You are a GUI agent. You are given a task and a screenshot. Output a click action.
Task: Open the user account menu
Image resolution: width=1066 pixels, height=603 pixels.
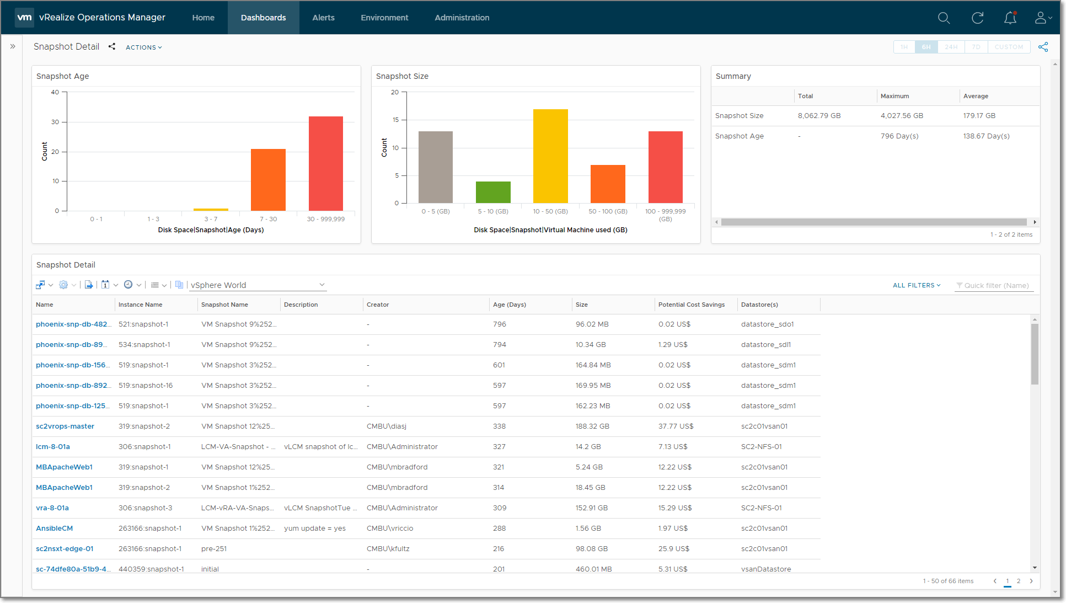point(1042,18)
